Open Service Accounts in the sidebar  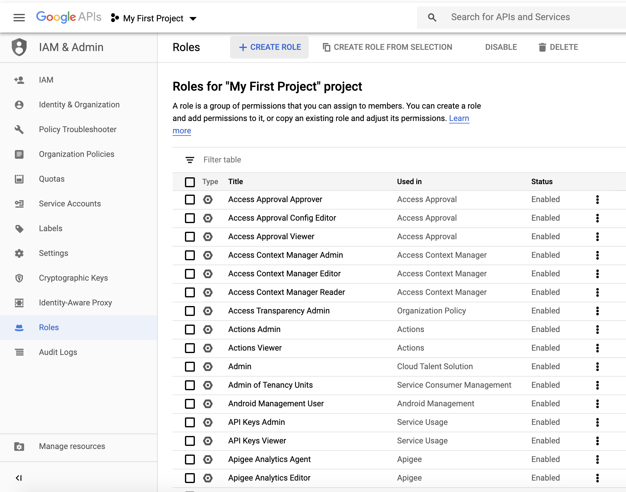pos(79,204)
